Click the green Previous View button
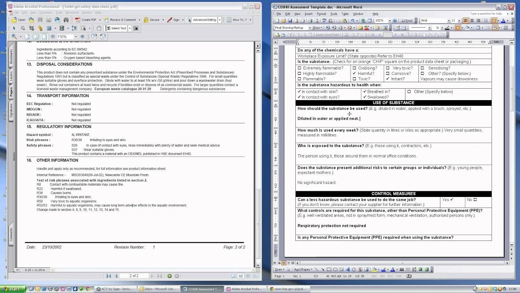This screenshot has height=293, width=520. pyautogui.click(x=169, y=276)
